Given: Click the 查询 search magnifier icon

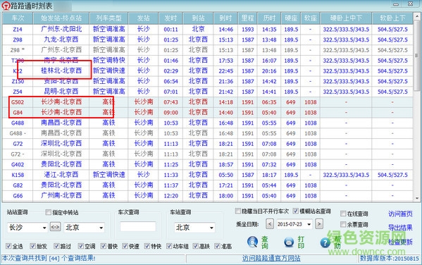Looking at the screenshot, I should (x=252, y=242).
